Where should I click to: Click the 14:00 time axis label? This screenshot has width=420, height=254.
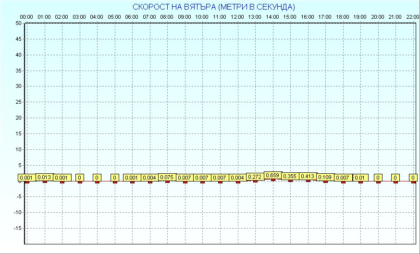272,17
